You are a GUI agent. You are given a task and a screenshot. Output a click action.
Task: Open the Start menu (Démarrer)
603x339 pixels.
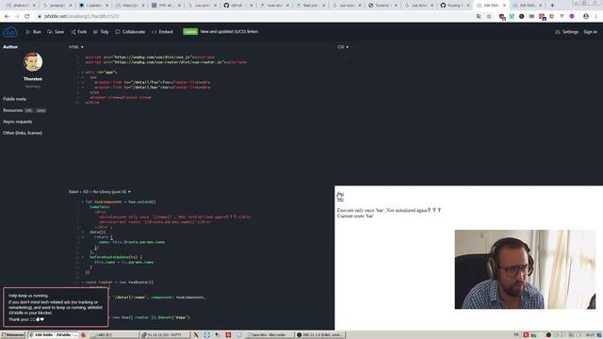[x=12, y=335]
